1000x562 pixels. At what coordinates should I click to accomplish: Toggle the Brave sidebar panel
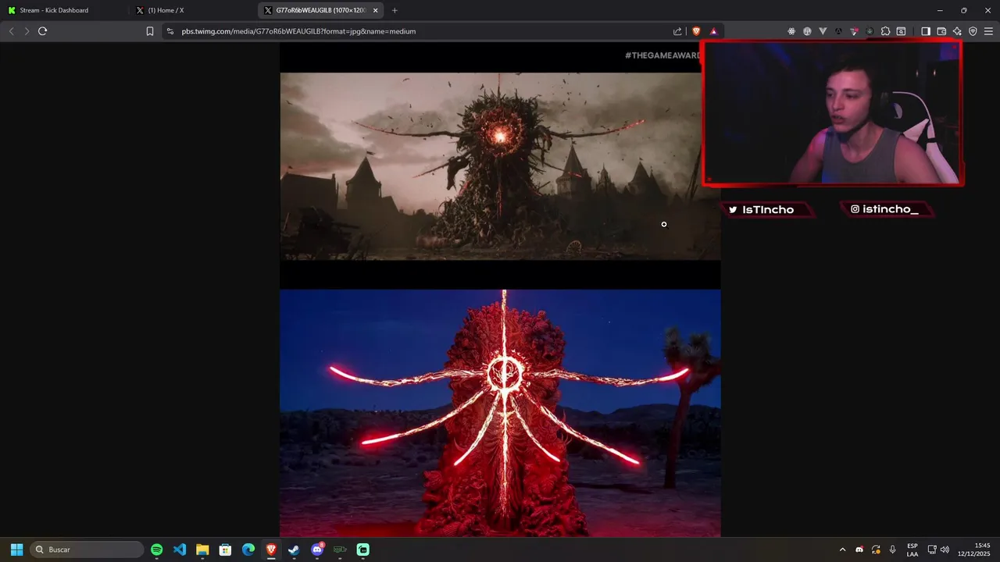pyautogui.click(x=926, y=31)
